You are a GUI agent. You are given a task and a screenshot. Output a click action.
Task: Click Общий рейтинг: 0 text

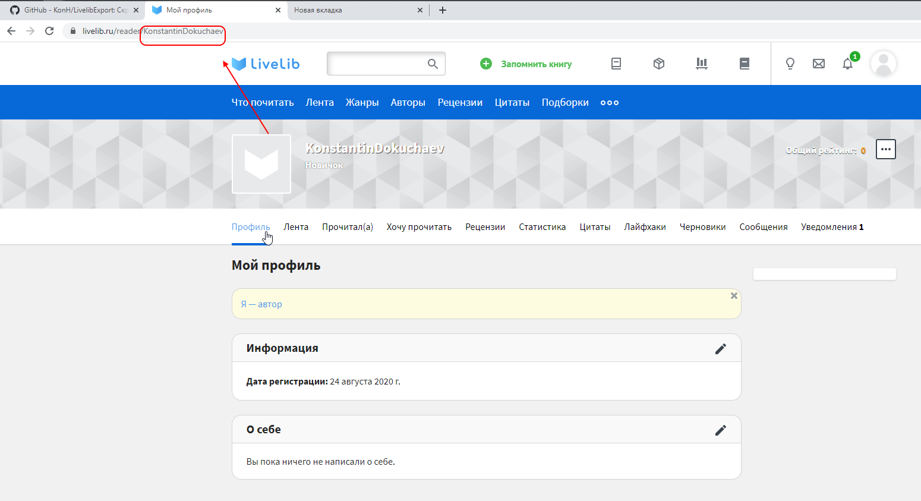click(x=825, y=150)
